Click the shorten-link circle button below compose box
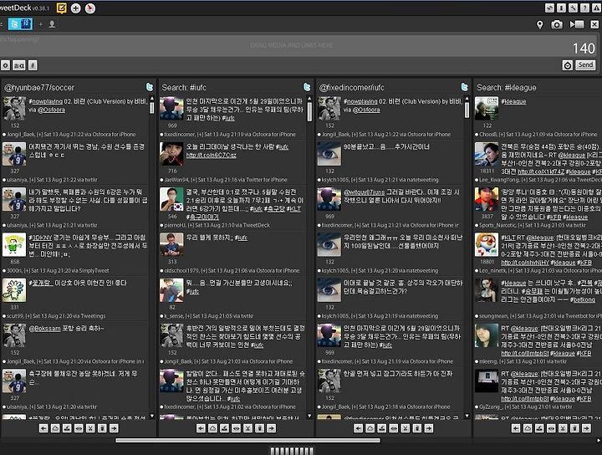 pyautogui.click(x=5, y=65)
